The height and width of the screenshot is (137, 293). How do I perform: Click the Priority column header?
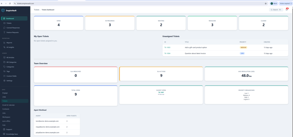(243, 42)
